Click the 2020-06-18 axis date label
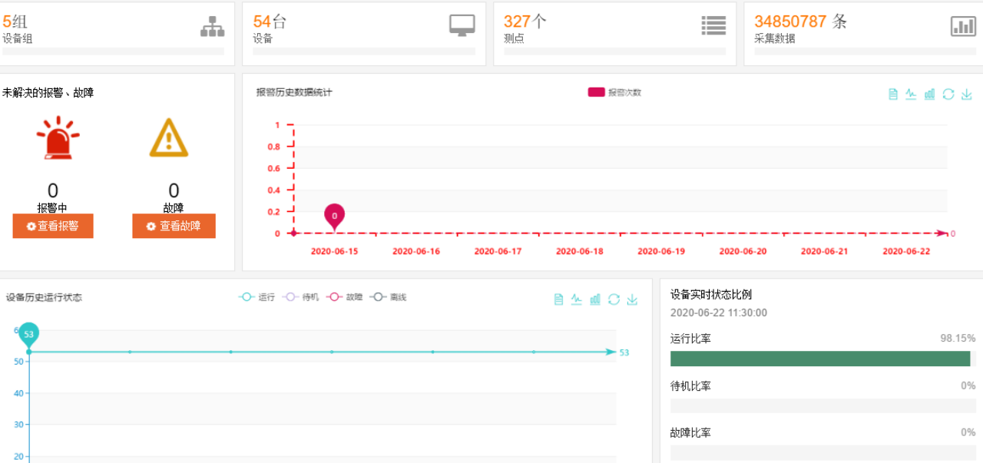 [580, 251]
